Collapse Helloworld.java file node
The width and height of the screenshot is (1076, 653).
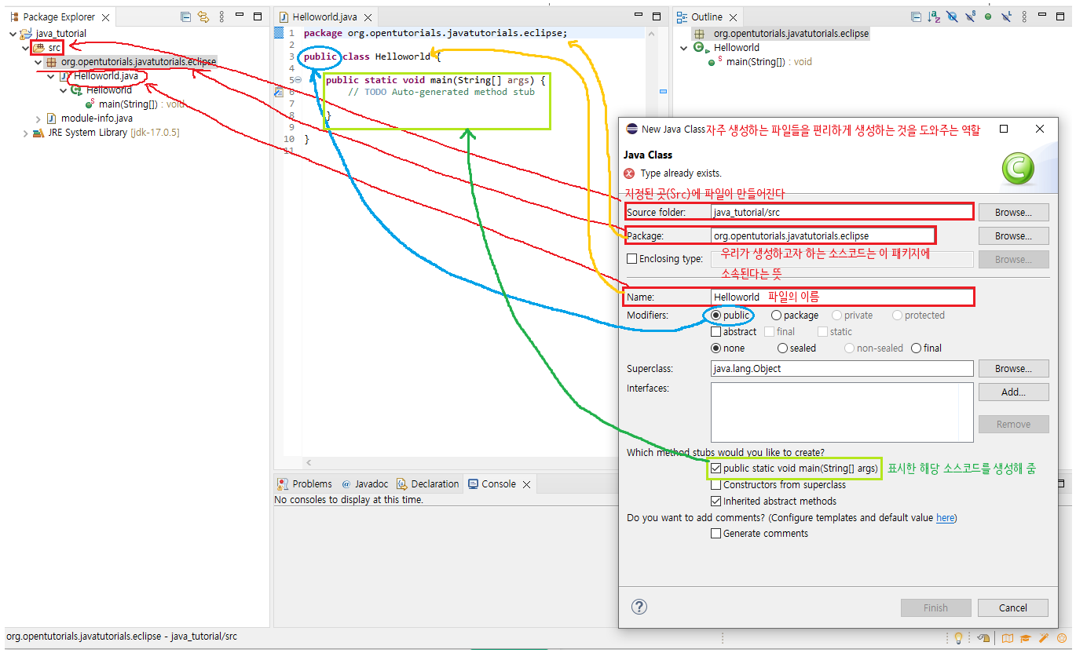[51, 76]
